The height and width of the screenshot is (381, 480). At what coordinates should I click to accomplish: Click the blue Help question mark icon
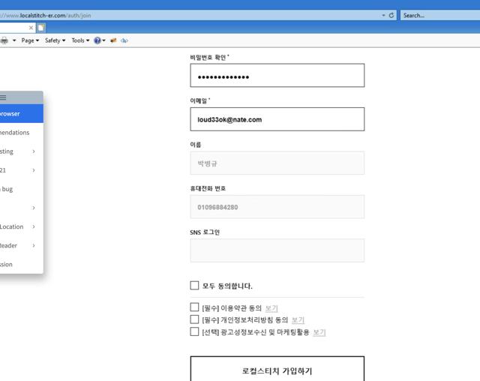(97, 40)
